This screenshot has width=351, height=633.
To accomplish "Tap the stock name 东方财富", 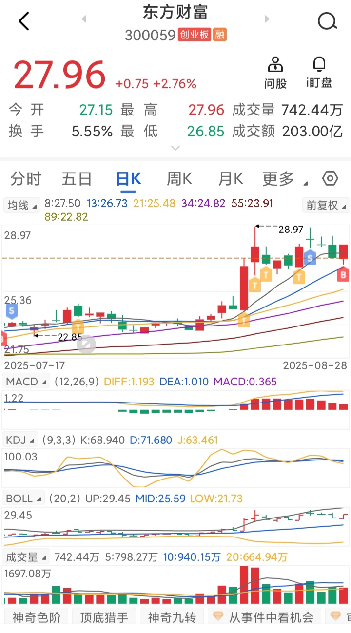I will 175,13.
